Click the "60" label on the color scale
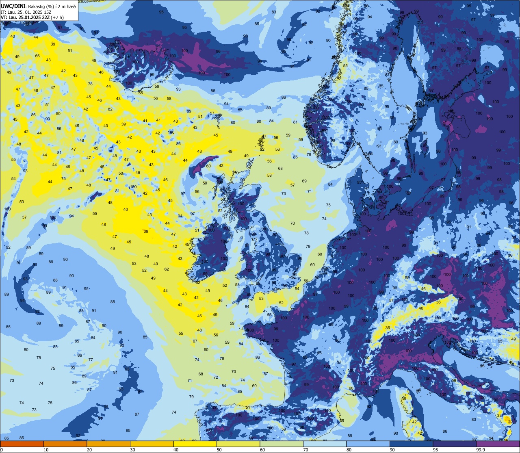This screenshot has height=453, width=520. pyautogui.click(x=262, y=450)
